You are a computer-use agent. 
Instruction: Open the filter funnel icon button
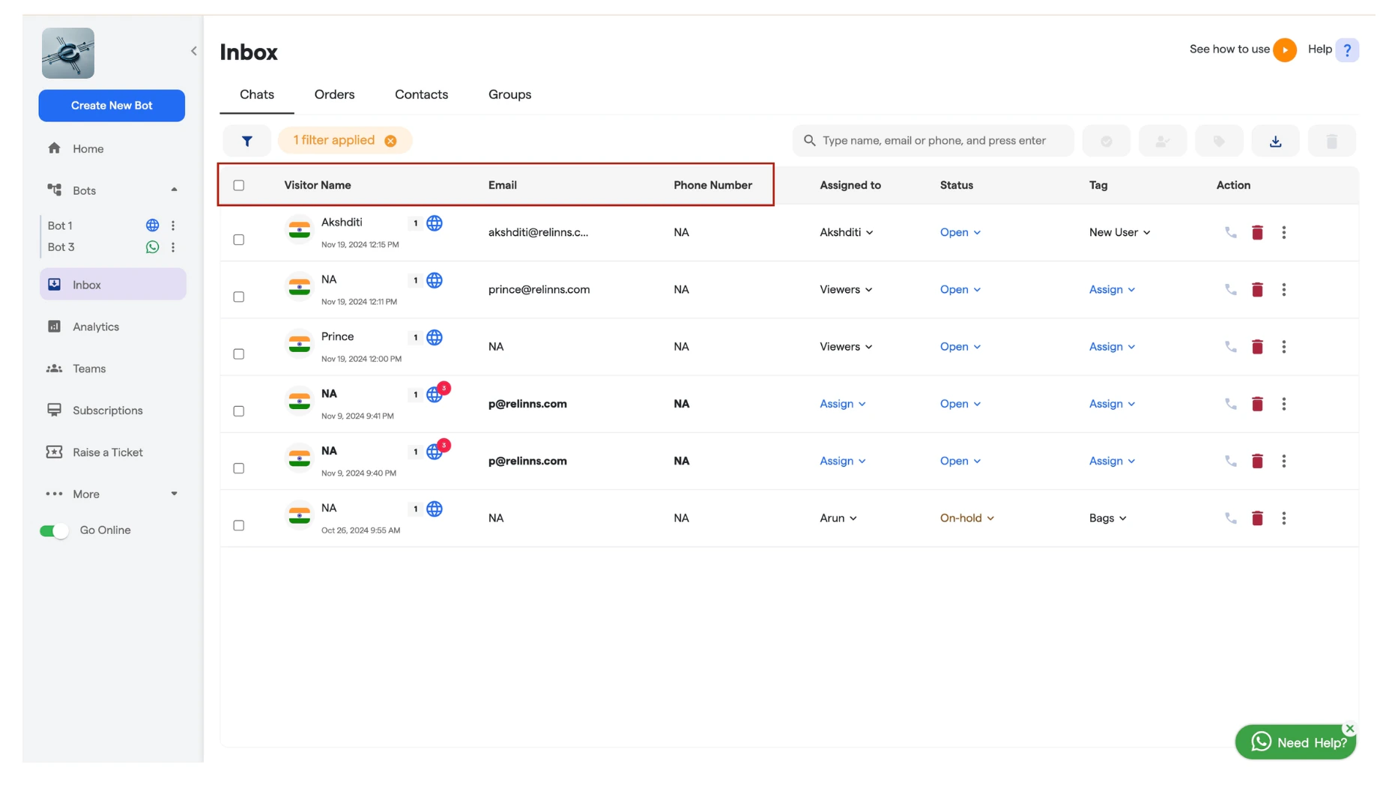tap(246, 141)
